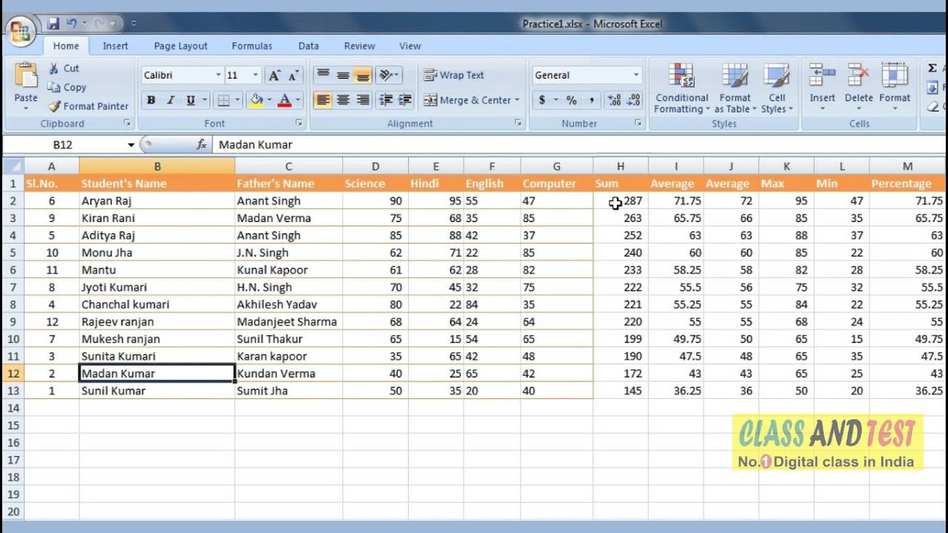Screen dimensions: 948x533
Task: Toggle italic formatting
Action: pyautogui.click(x=170, y=100)
